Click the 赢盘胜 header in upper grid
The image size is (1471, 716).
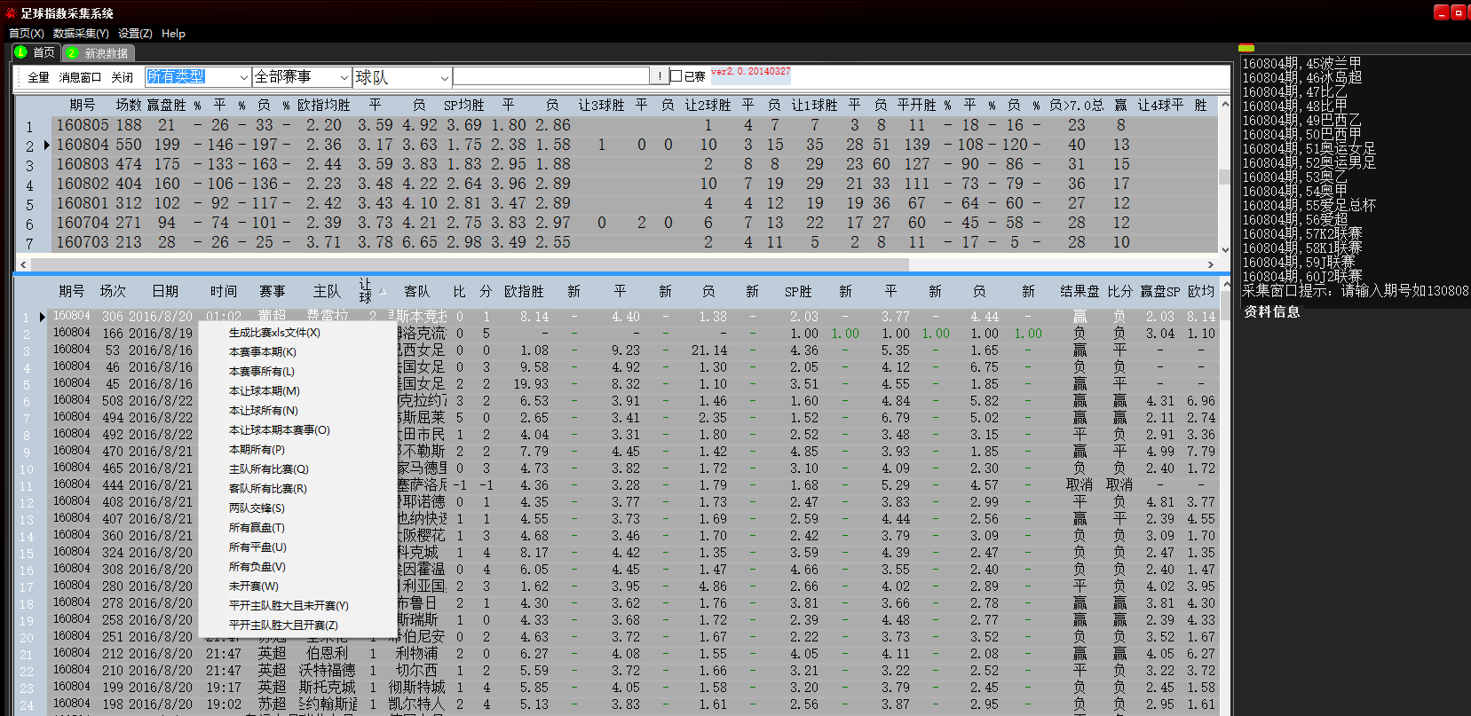[166, 105]
